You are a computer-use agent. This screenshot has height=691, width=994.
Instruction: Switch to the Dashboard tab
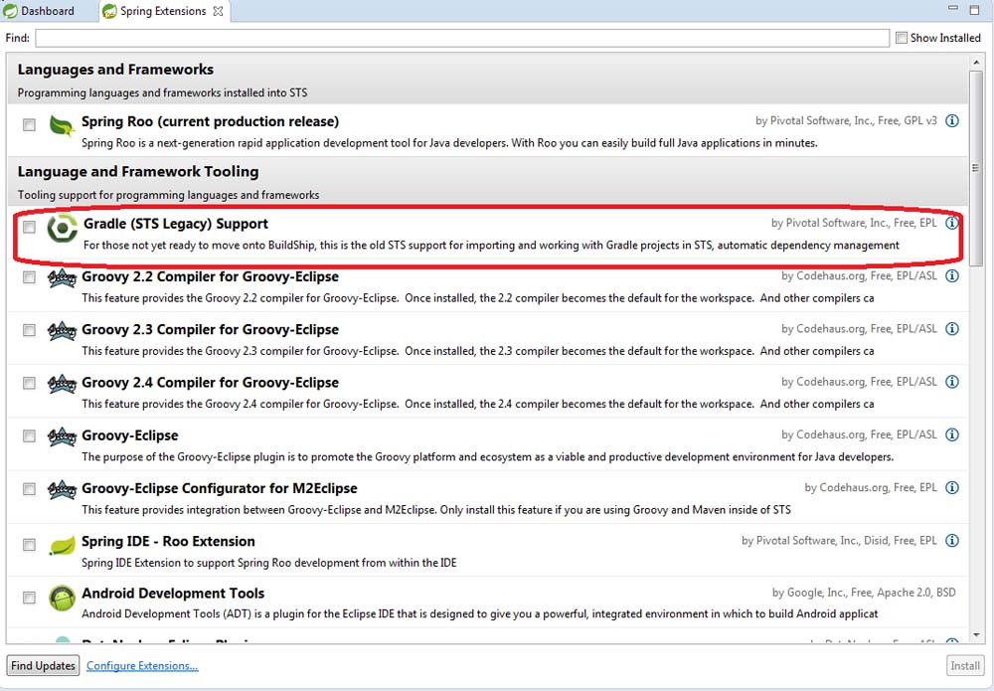coord(40,11)
